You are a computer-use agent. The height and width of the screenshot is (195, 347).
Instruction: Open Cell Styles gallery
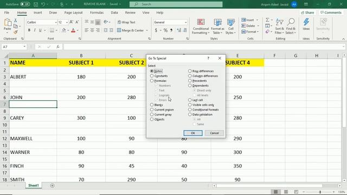click(x=230, y=27)
